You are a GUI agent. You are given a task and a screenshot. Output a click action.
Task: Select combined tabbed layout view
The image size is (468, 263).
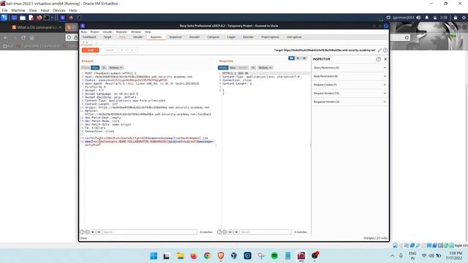pos(304,58)
